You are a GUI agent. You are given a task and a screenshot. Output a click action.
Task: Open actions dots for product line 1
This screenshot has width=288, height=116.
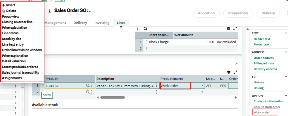[x=43, y=86]
